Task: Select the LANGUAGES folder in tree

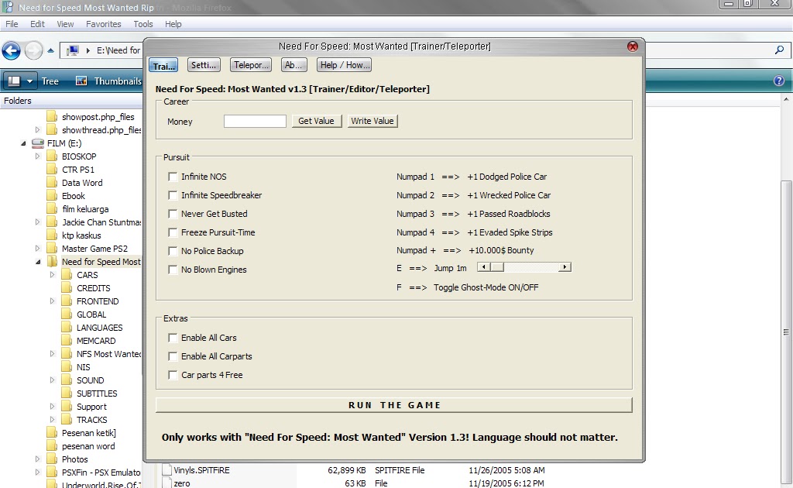Action: 100,327
